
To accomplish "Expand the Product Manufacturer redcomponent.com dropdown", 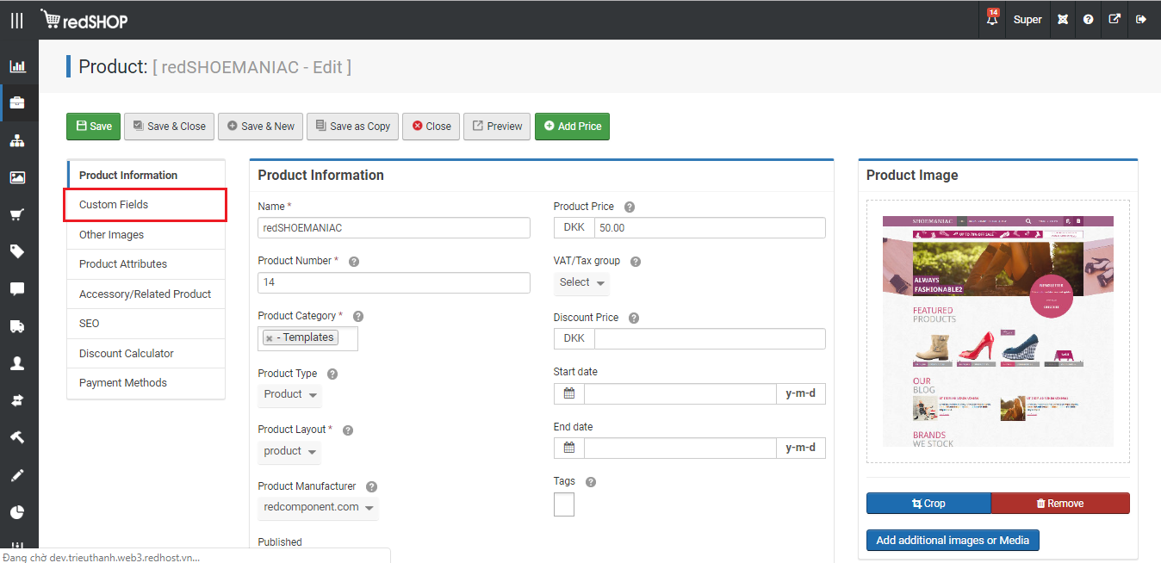I will click(x=319, y=508).
